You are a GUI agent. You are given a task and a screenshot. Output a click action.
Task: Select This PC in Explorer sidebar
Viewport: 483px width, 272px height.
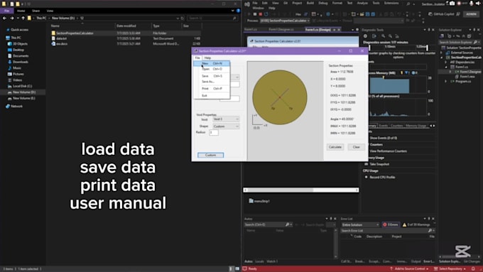(x=16, y=38)
